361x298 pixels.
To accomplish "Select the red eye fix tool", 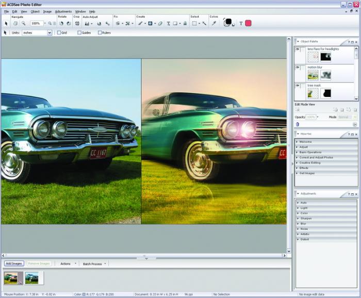I will [x=118, y=24].
